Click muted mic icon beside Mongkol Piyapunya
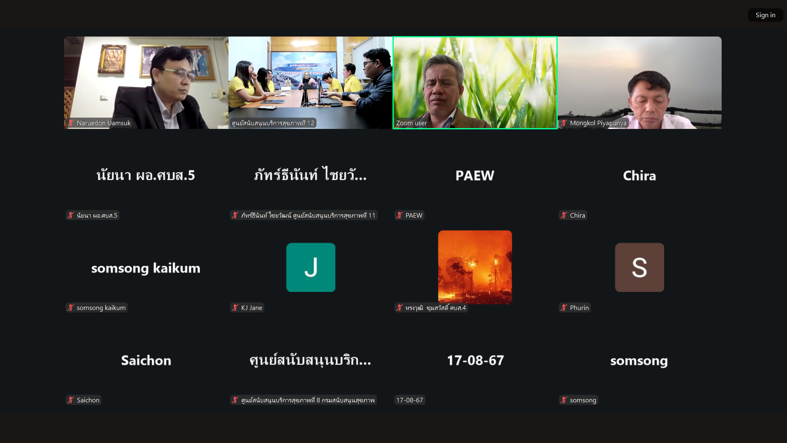 (x=564, y=123)
